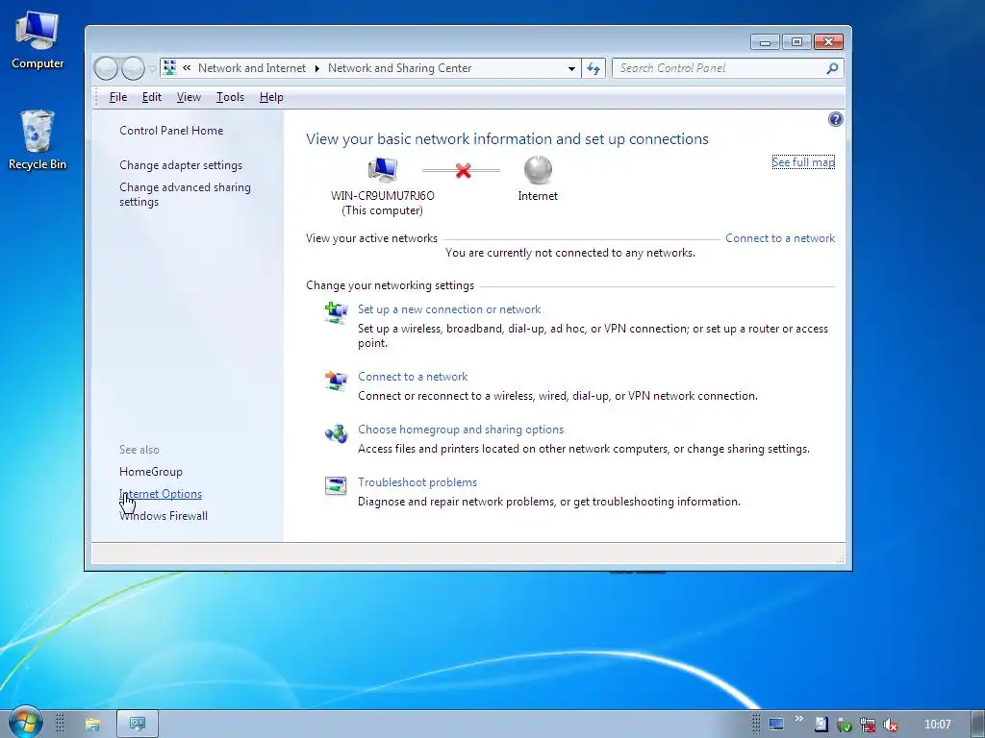Click the red X broken connection icon
985x738 pixels.
[x=463, y=170]
